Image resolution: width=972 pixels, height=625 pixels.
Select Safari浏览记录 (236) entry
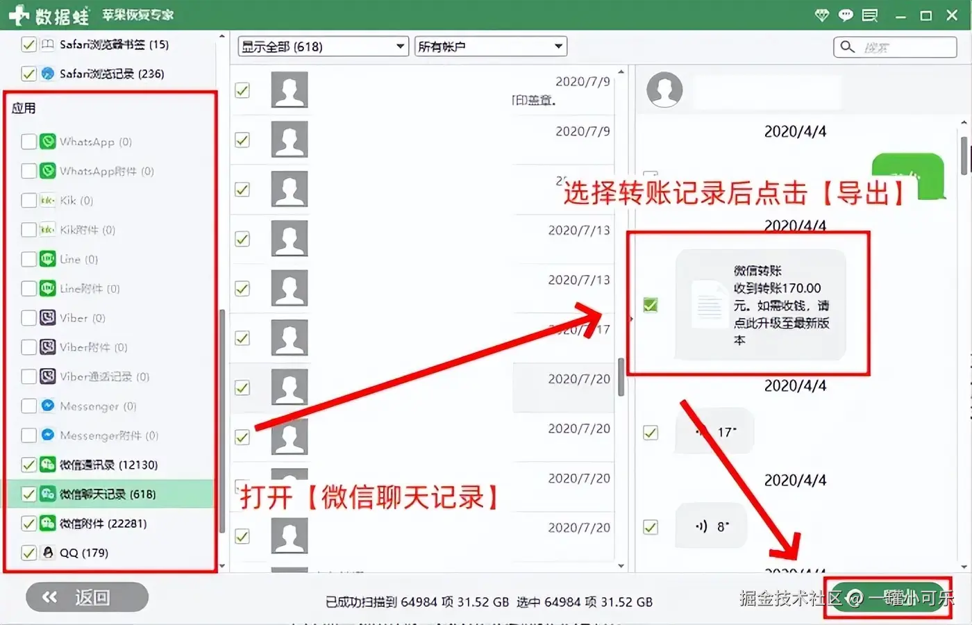pos(112,74)
